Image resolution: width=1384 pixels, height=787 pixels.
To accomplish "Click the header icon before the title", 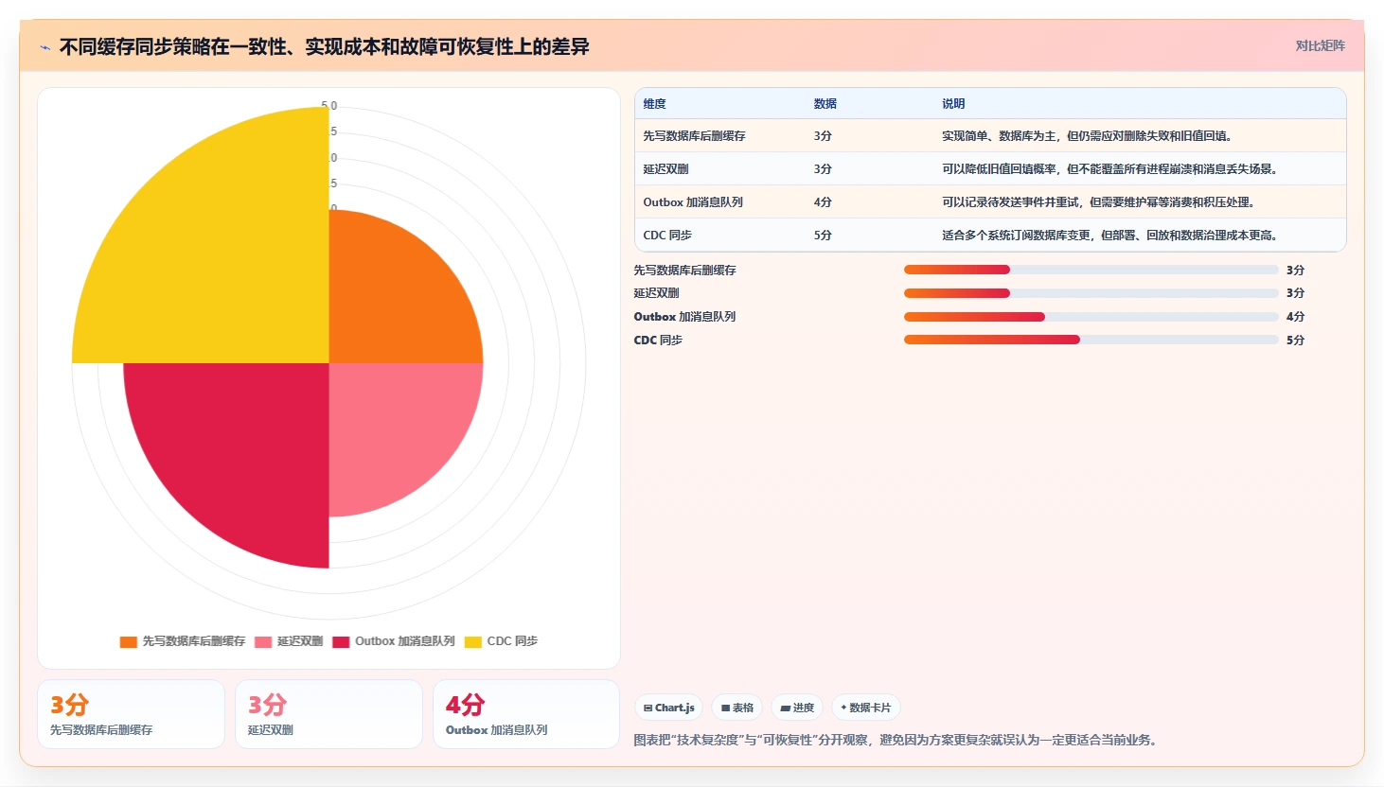I will pyautogui.click(x=44, y=47).
